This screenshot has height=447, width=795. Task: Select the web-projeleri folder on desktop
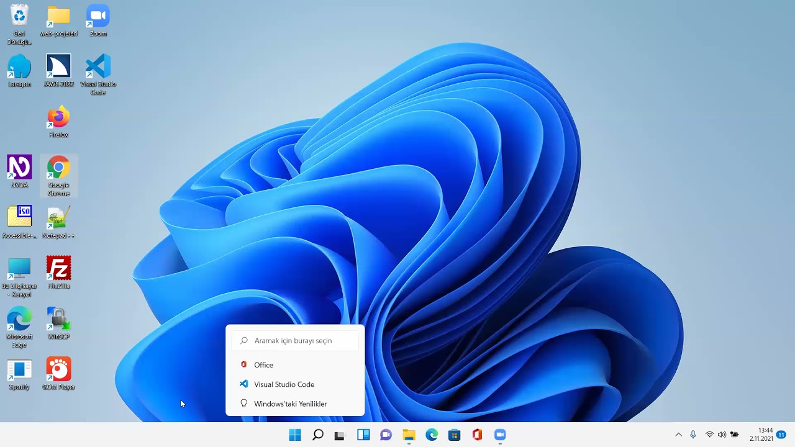coord(58,20)
